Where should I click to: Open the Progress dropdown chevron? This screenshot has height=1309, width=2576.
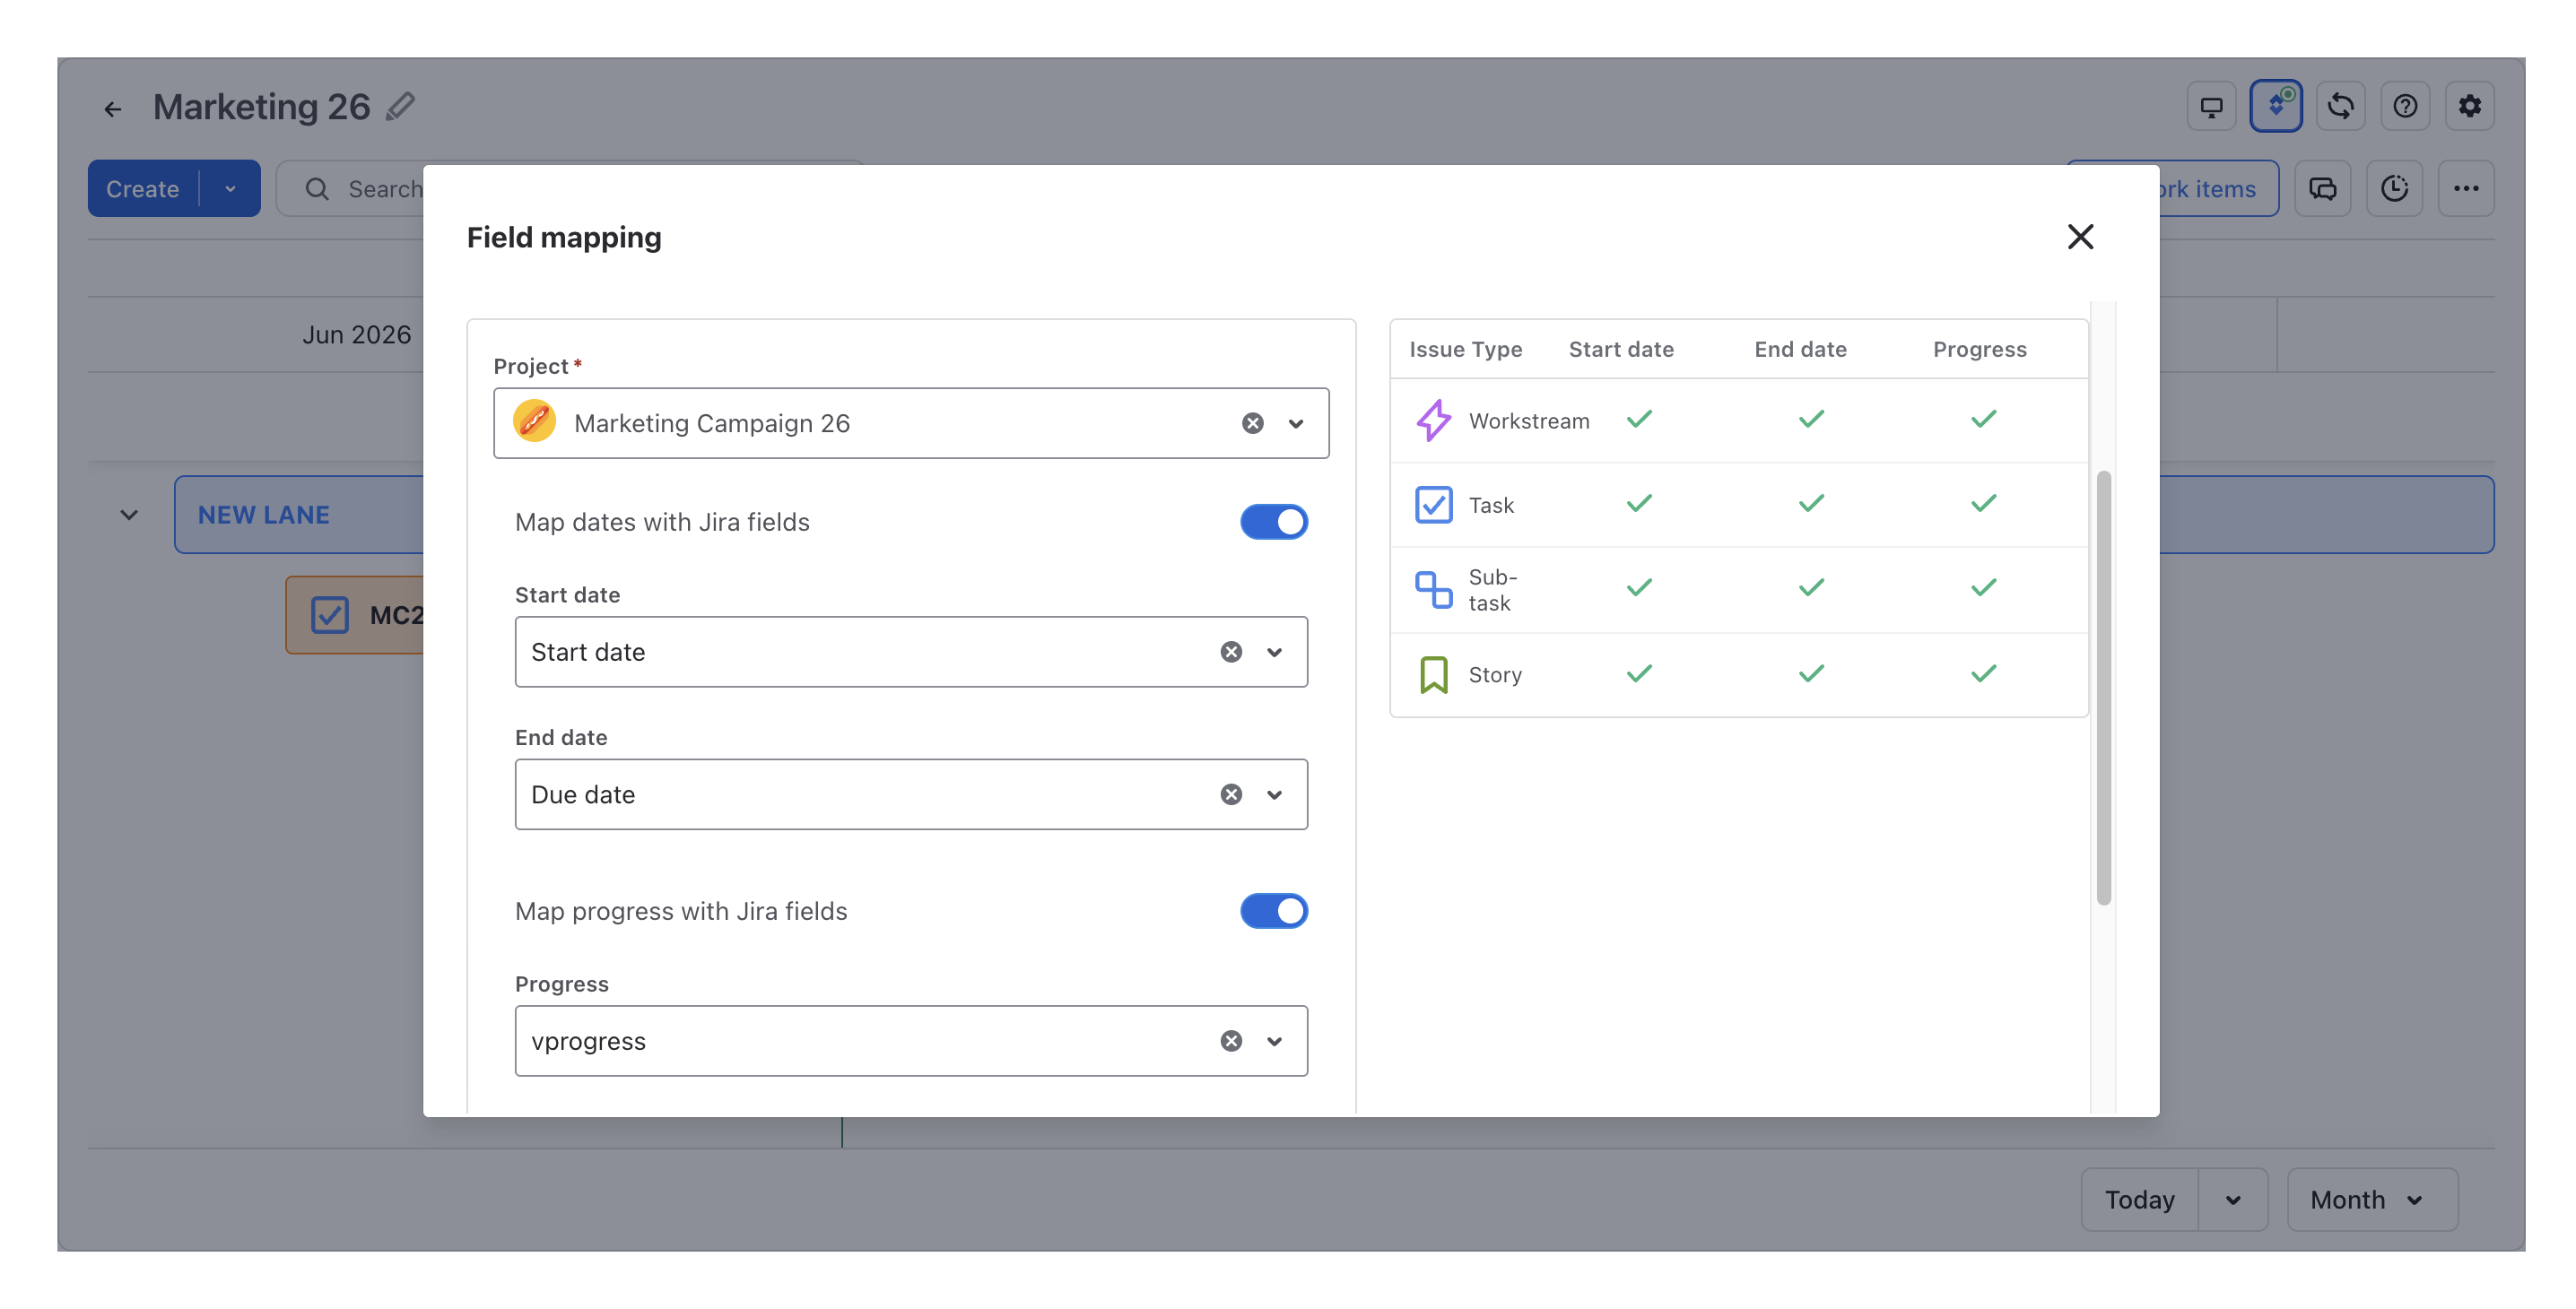point(1274,1041)
